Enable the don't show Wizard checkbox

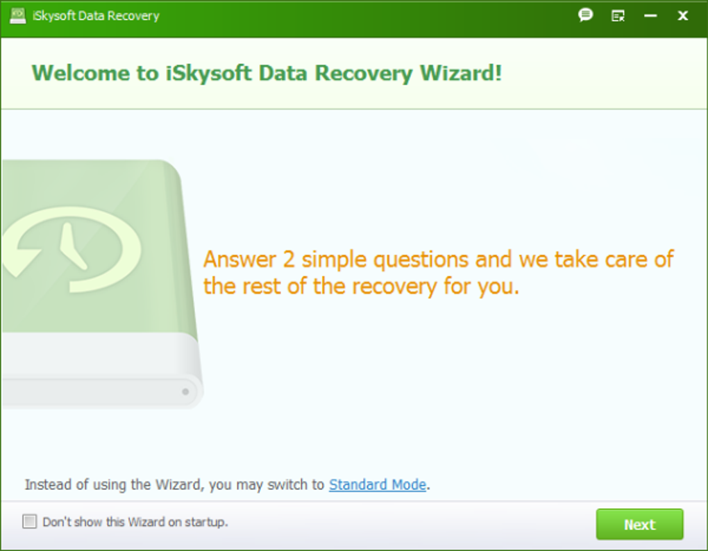click(x=30, y=522)
